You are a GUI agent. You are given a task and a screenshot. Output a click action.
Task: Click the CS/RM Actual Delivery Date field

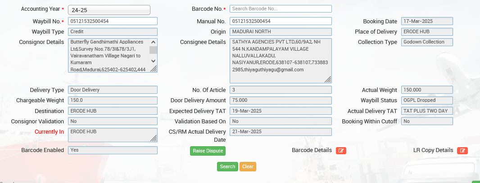281,132
